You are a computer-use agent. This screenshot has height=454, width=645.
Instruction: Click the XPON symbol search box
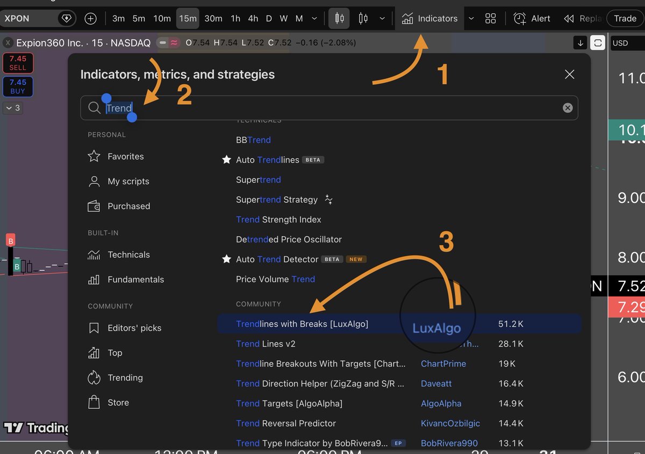38,18
